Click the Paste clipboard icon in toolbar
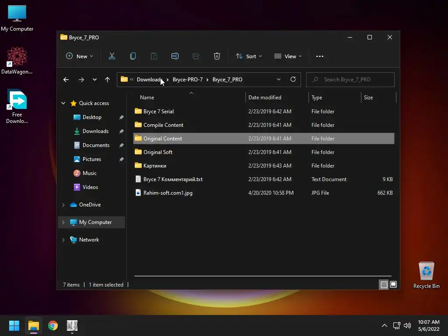Image resolution: width=448 pixels, height=336 pixels. 154,56
